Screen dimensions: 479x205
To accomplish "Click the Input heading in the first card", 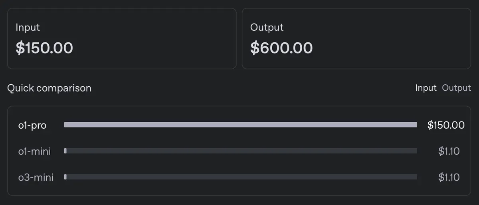I will pyautogui.click(x=28, y=28).
